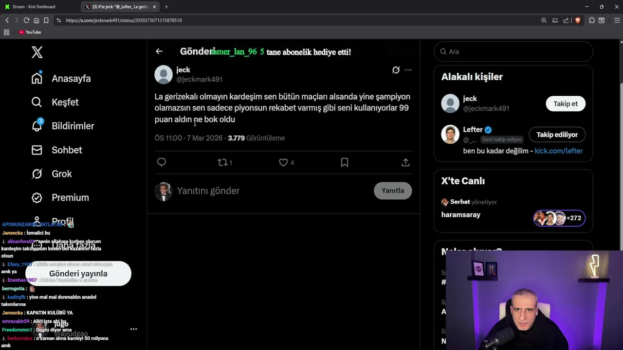Click the share page icon in address bar

(566, 20)
